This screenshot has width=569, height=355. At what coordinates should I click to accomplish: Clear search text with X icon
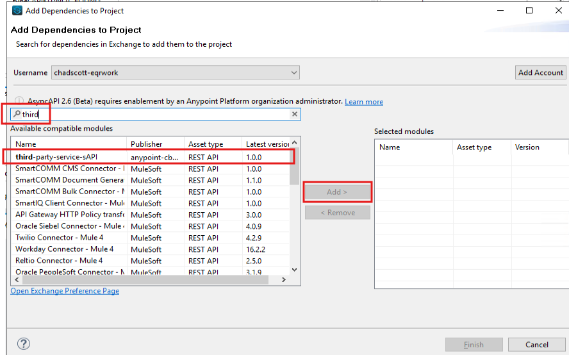coord(295,114)
